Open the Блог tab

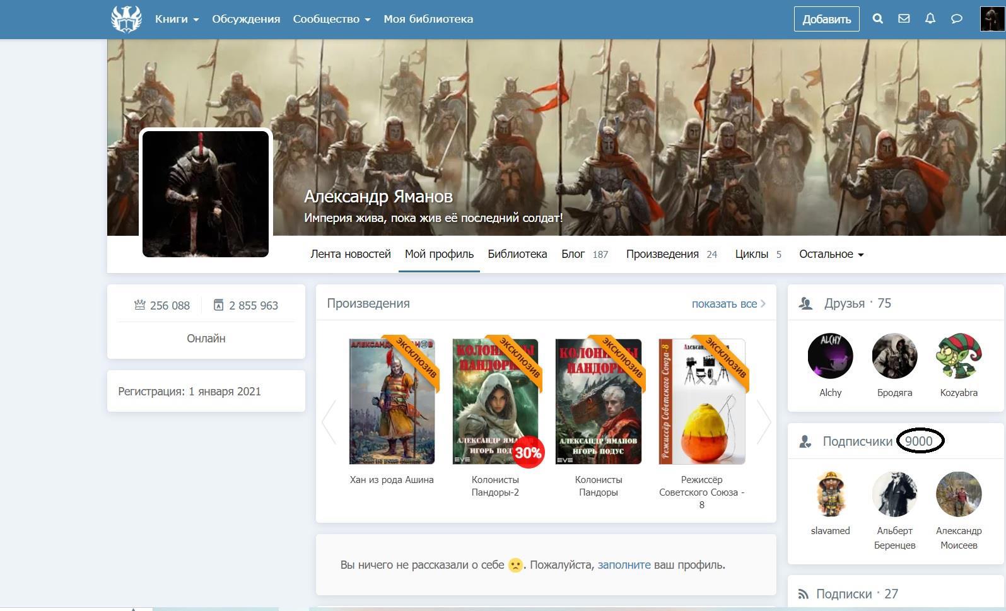click(x=573, y=254)
